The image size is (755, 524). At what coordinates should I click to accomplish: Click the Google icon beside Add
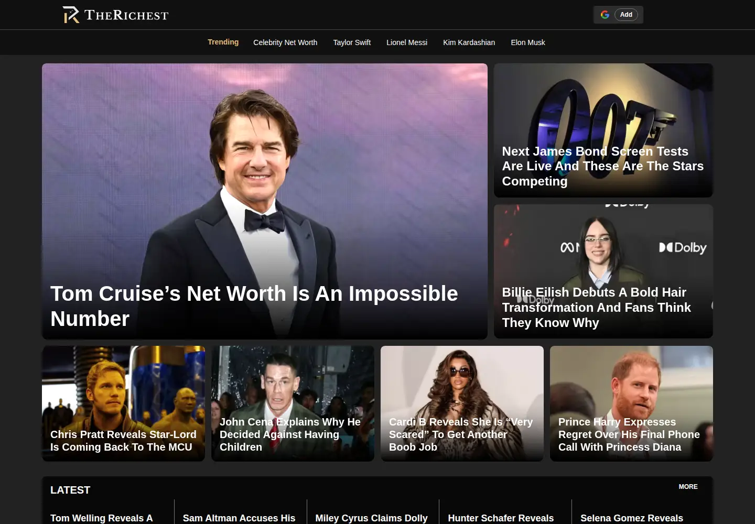pyautogui.click(x=605, y=15)
